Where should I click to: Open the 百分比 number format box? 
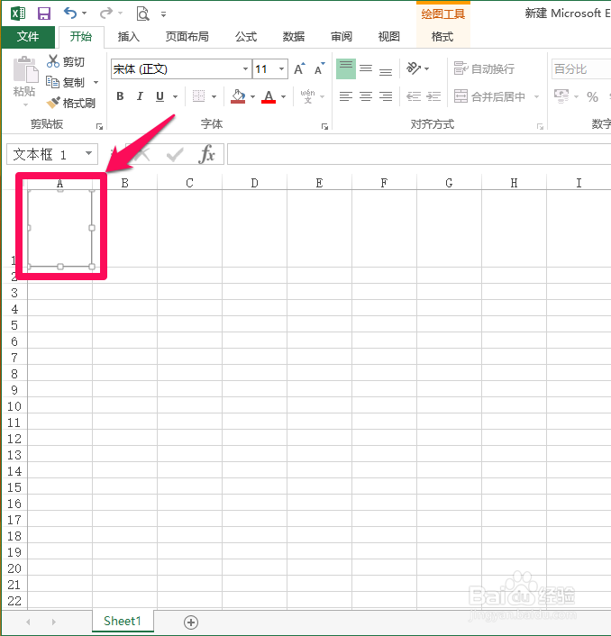(581, 69)
